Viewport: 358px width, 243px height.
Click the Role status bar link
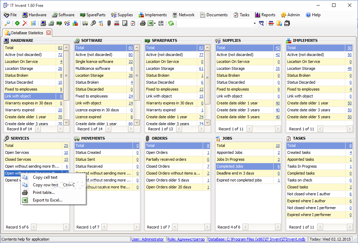coord(186,239)
